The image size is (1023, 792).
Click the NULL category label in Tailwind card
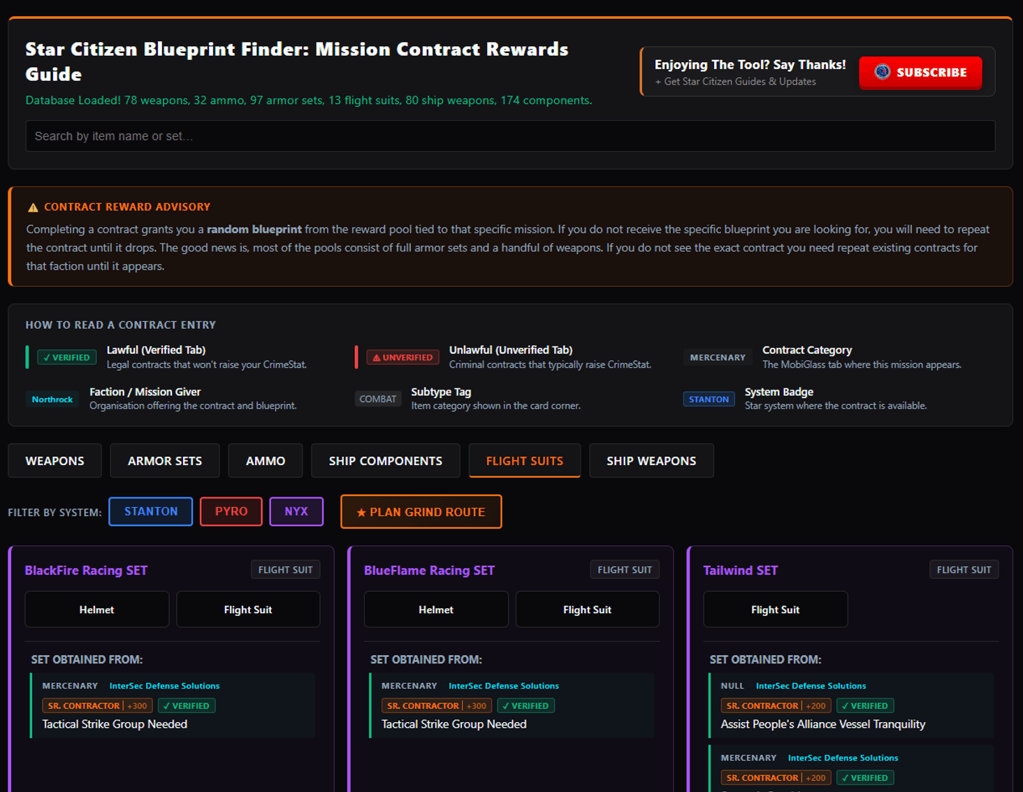[x=732, y=686]
